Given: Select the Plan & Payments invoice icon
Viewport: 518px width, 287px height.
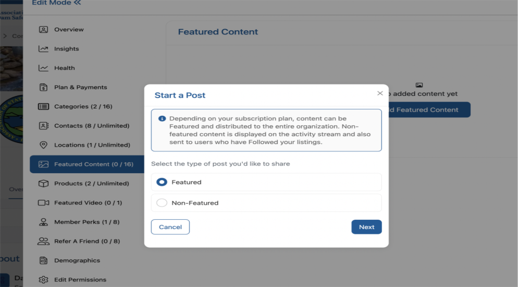Looking at the screenshot, I should click(44, 88).
